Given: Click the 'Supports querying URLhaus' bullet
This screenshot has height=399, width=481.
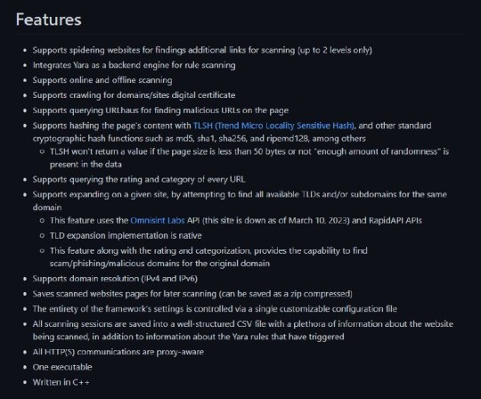Looking at the screenshot, I should [x=160, y=110].
